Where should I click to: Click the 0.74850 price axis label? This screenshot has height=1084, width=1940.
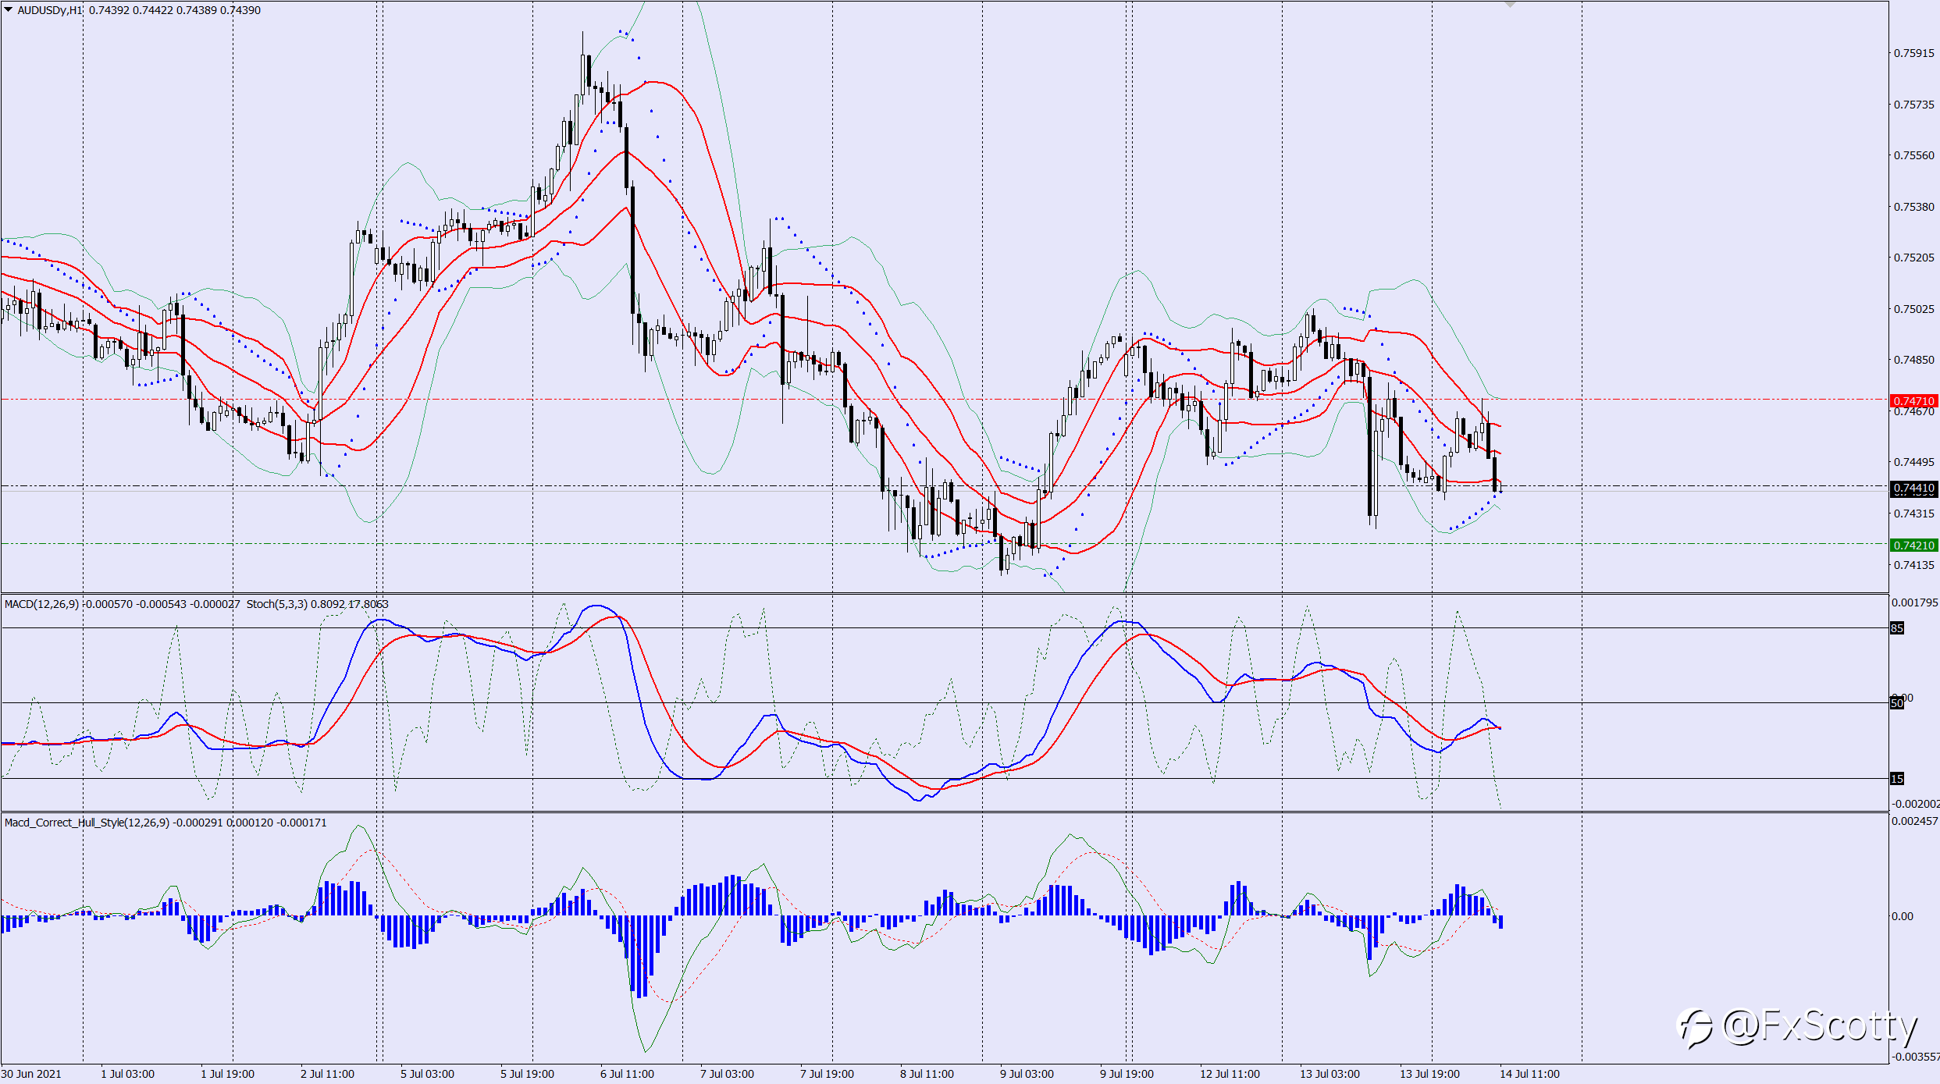1914,360
